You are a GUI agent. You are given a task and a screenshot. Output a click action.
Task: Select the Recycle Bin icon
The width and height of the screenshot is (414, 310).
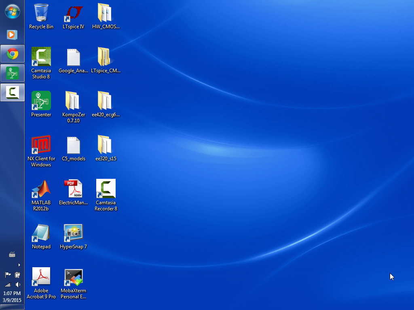[41, 13]
